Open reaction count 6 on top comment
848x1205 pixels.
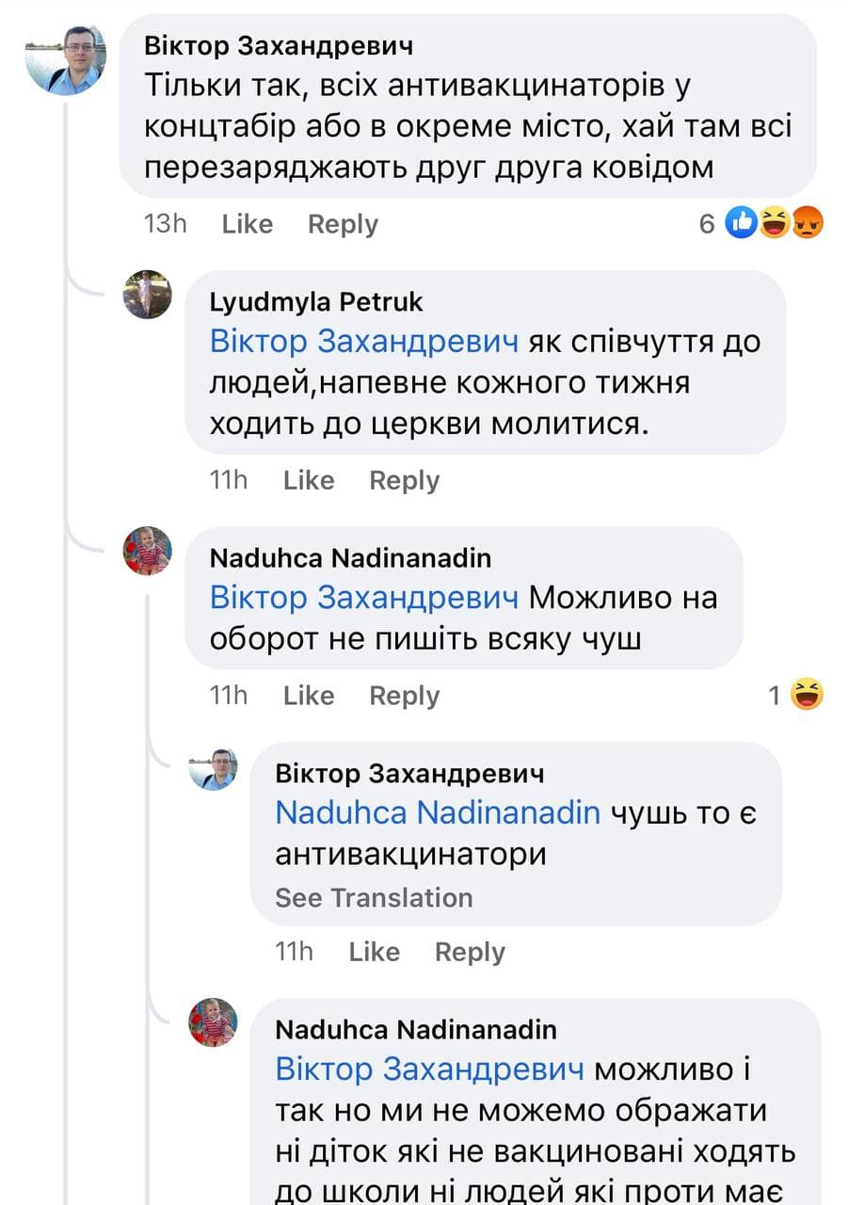click(x=708, y=224)
